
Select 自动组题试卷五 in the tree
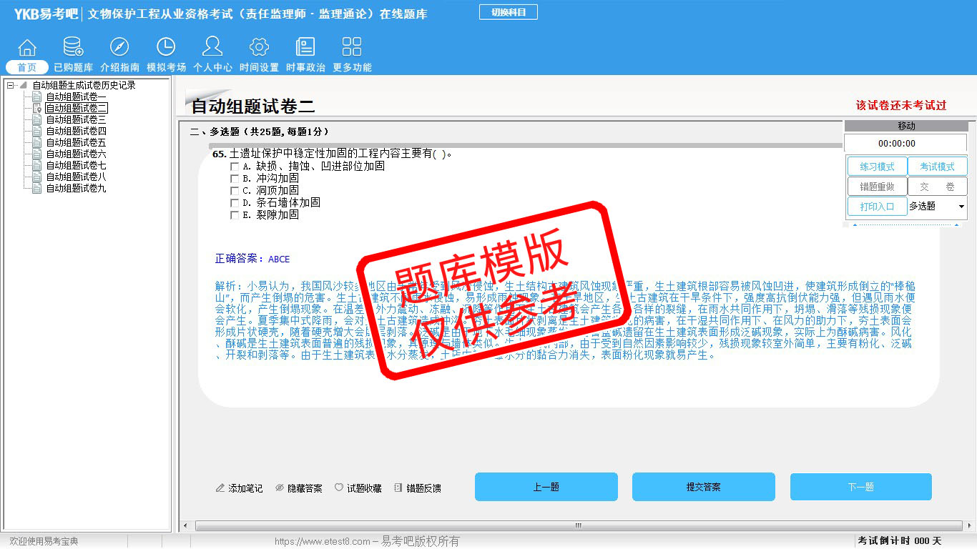click(x=76, y=142)
